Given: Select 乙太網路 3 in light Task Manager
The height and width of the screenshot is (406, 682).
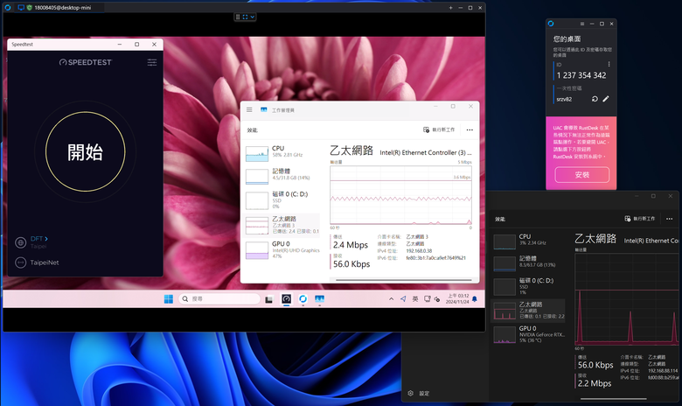Looking at the screenshot, I should pyautogui.click(x=282, y=225).
